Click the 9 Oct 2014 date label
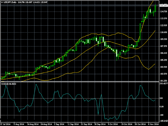This screenshot has width=168, height=126. click(x=113, y=124)
